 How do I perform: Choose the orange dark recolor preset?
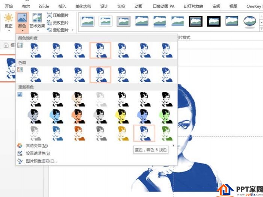79,116
